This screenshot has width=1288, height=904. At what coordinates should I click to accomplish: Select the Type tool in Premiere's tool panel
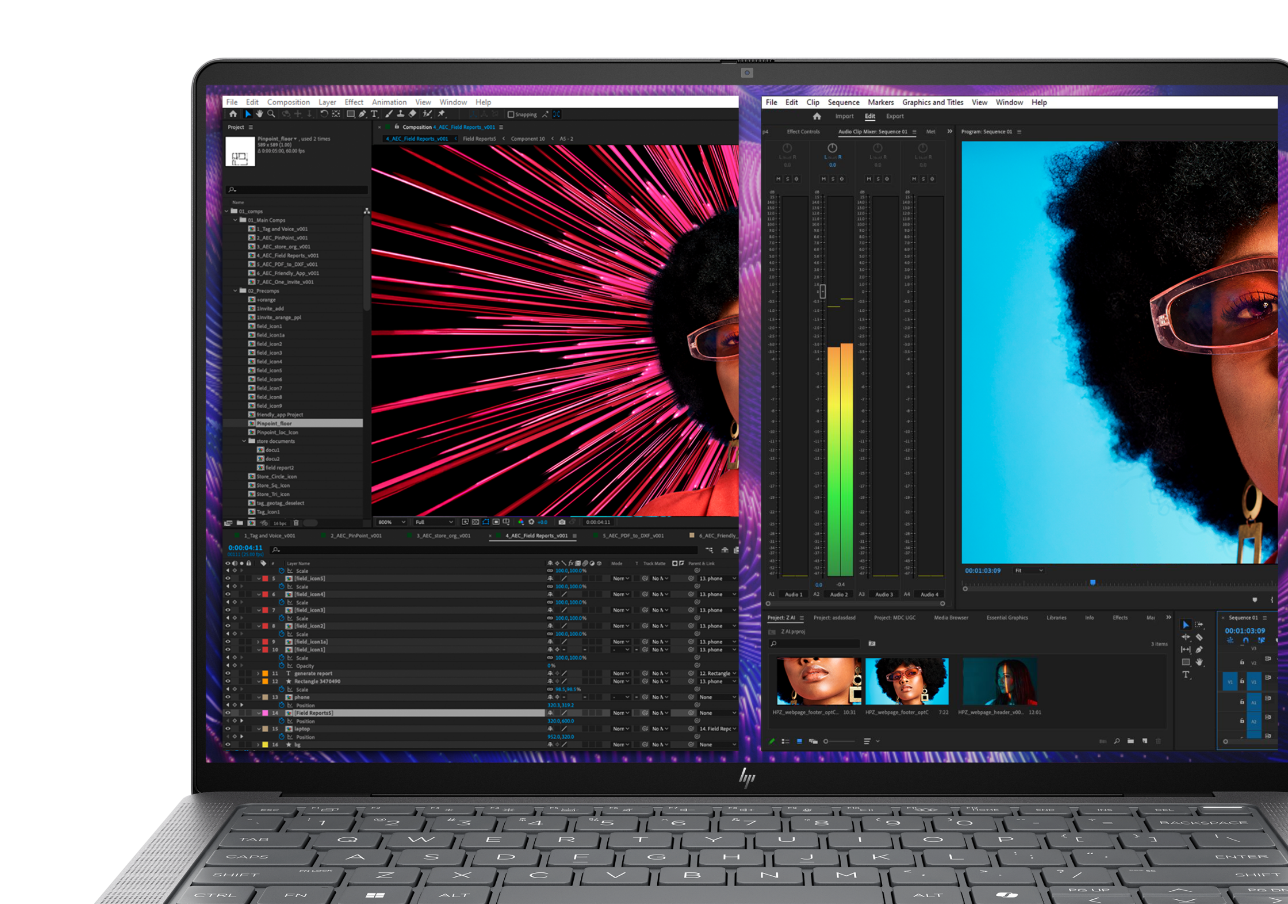click(x=1186, y=674)
